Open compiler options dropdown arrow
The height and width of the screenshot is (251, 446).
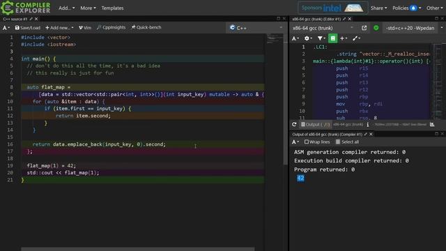(441, 28)
